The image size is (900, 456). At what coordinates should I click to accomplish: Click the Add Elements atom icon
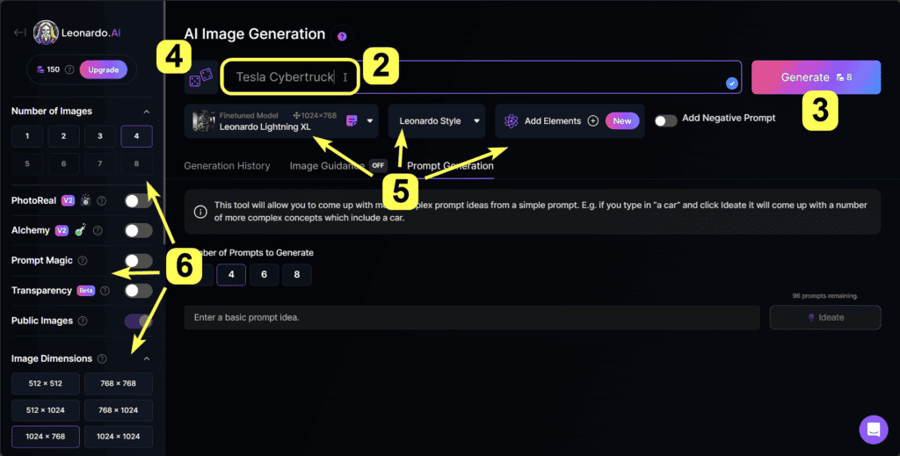(511, 121)
